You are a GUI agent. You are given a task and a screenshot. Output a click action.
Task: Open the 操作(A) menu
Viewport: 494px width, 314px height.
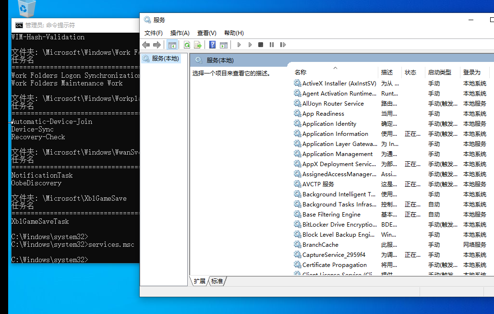[180, 33]
